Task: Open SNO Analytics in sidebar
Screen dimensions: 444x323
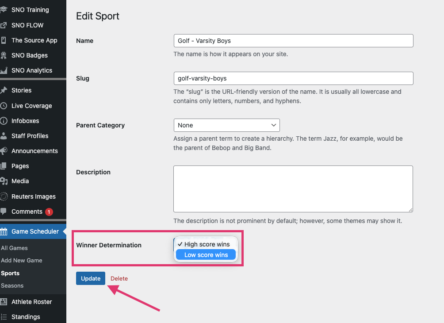Action: (x=32, y=70)
